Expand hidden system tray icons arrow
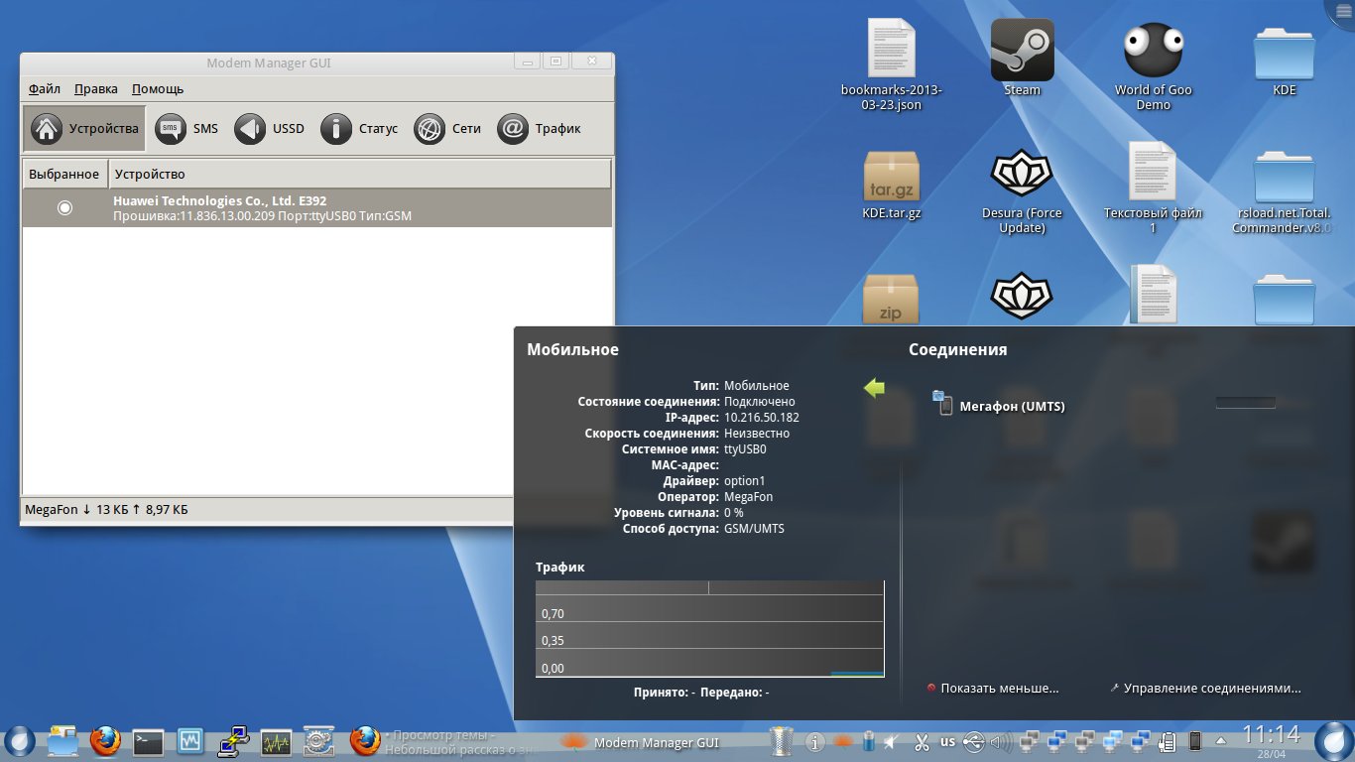1355x762 pixels. click(x=1219, y=740)
